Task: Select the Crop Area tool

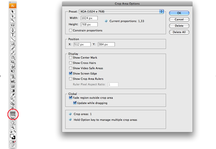Action: [13, 114]
